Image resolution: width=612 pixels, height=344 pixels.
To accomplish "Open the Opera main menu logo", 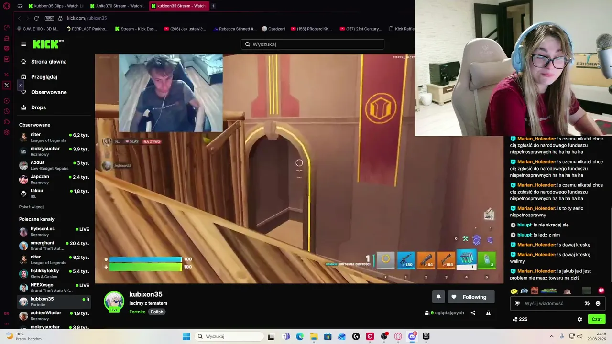I will point(7,6).
